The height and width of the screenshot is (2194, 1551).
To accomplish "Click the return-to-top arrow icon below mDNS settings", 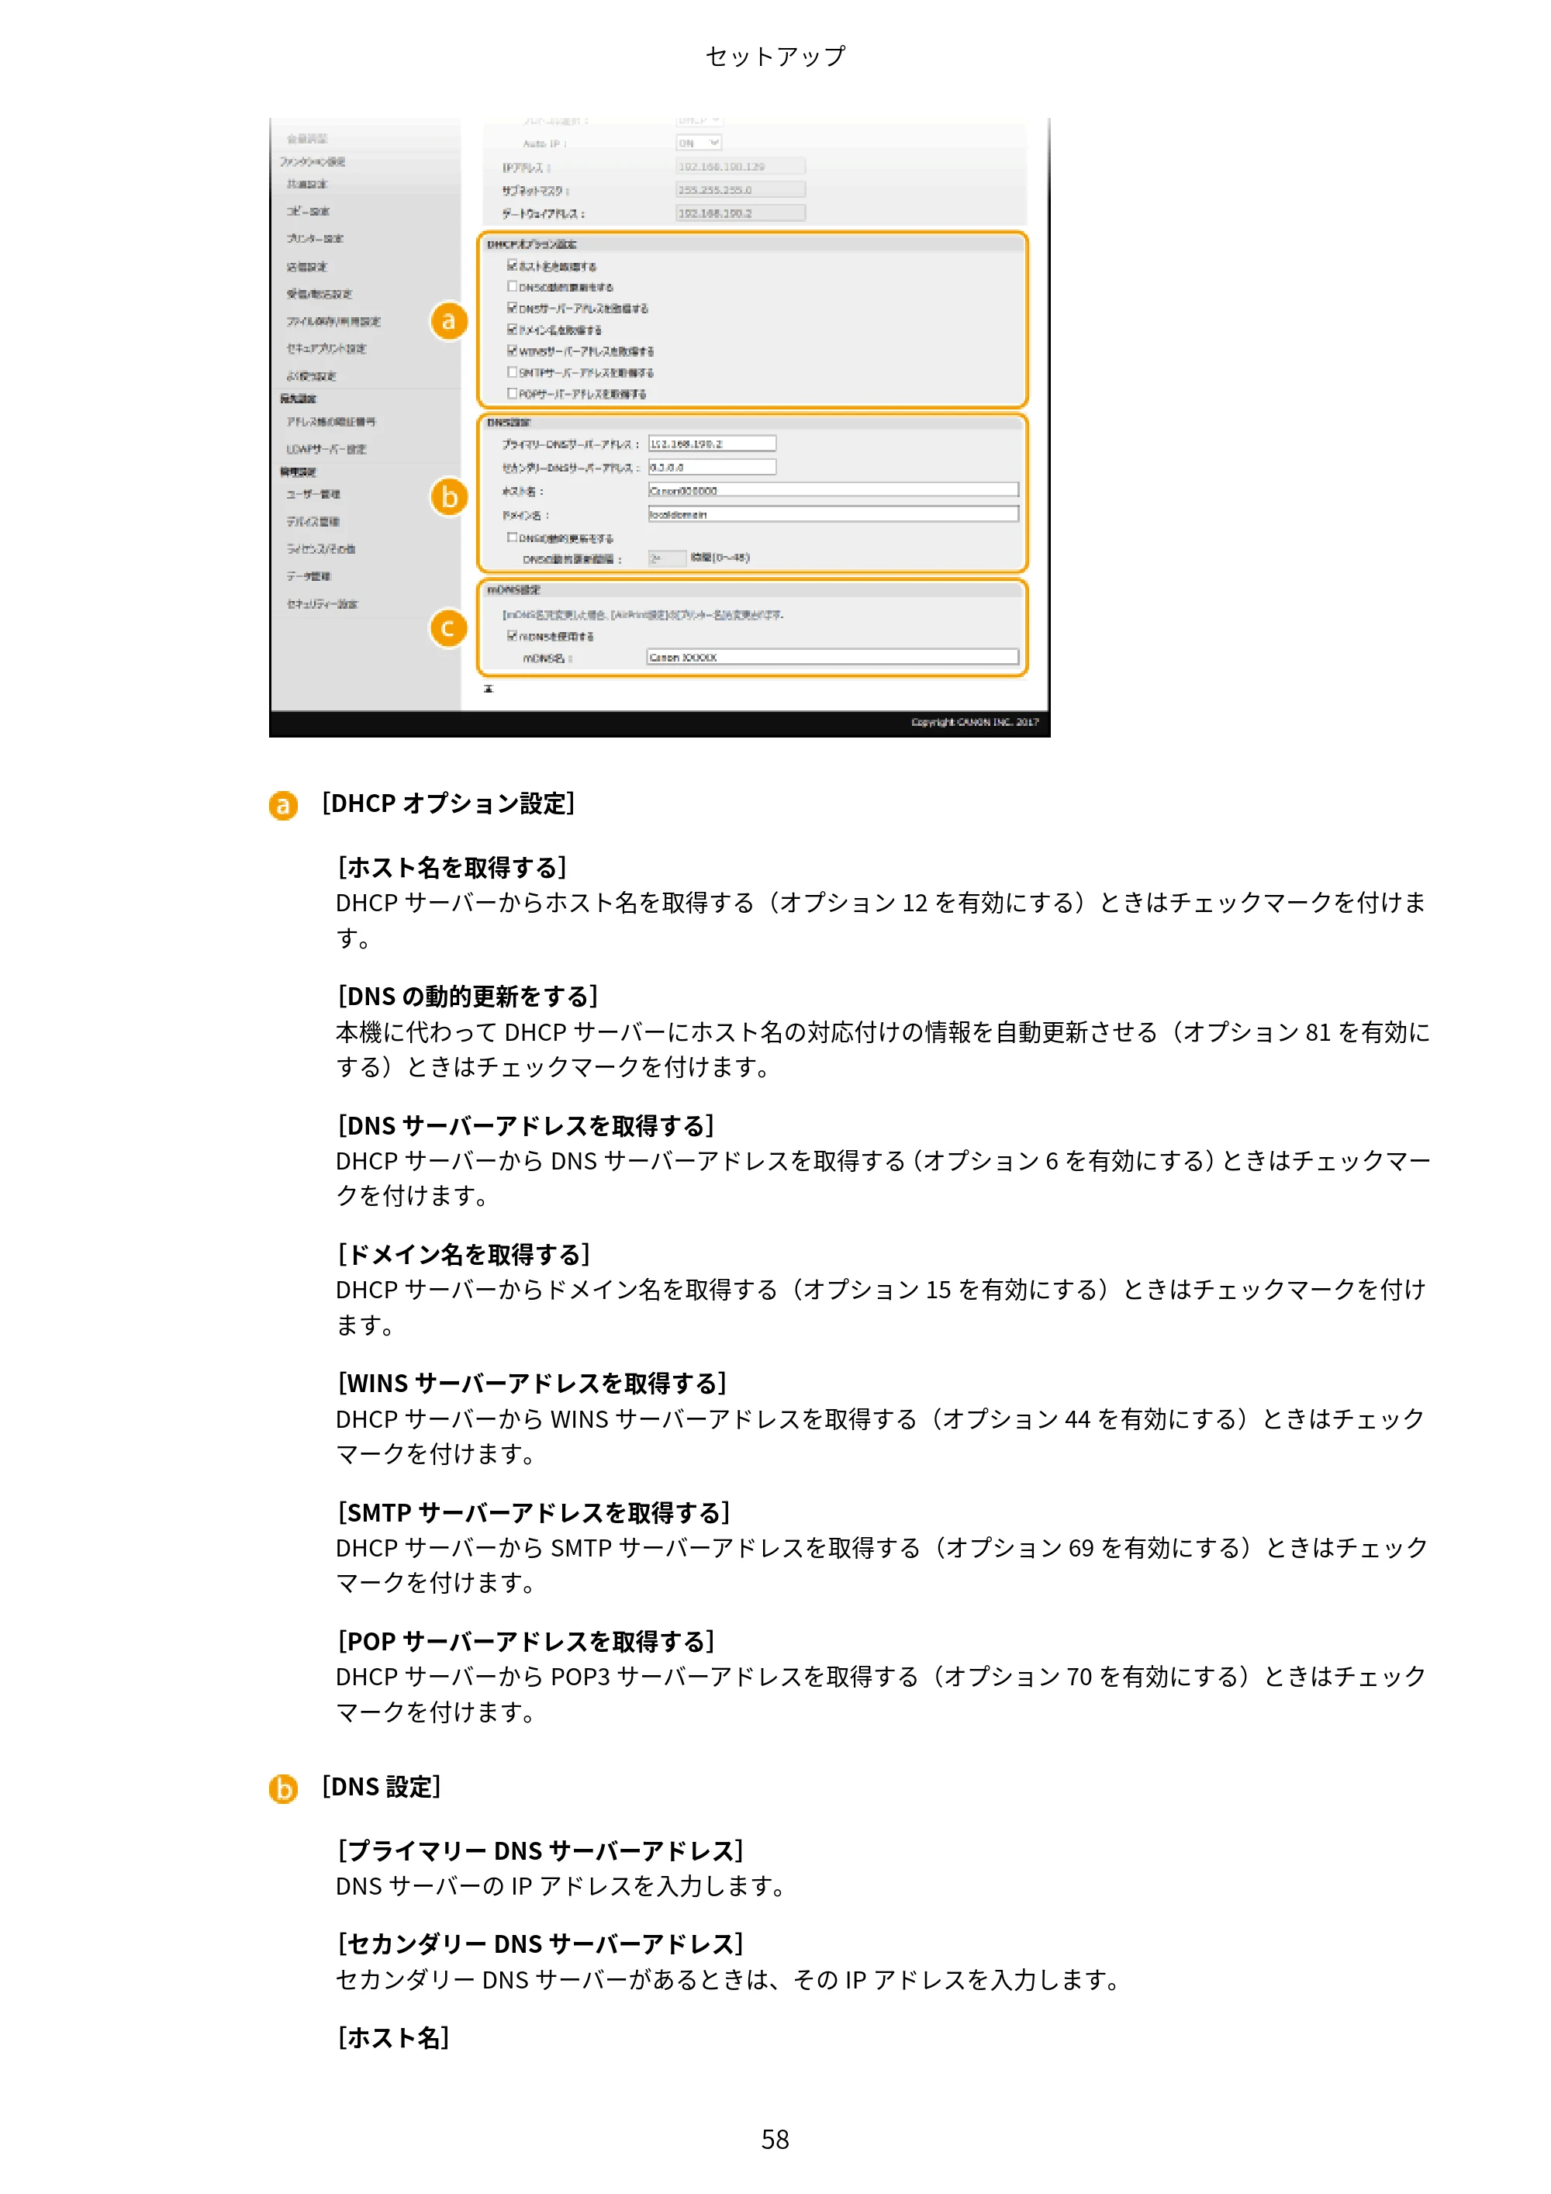I will point(489,688).
